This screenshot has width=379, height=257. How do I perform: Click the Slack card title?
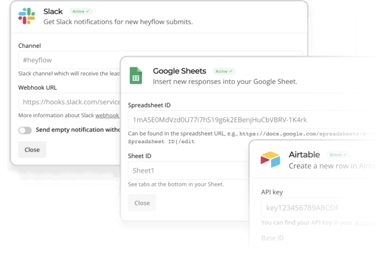coord(53,11)
